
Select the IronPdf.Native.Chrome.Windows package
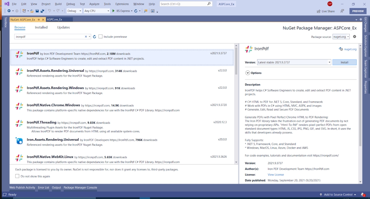pyautogui.click(x=122, y=107)
